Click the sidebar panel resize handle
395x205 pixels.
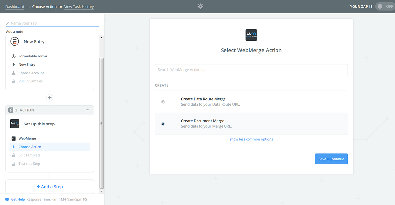[101, 123]
